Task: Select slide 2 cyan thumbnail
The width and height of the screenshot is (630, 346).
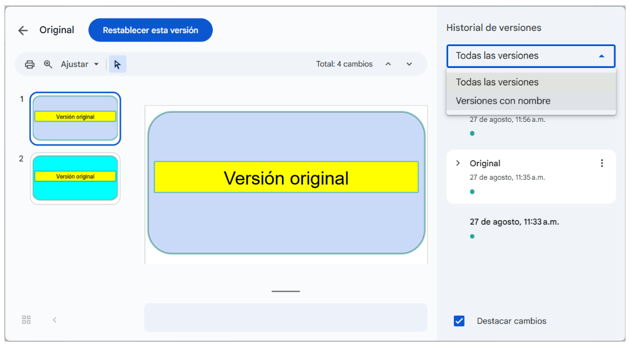Action: [x=75, y=178]
